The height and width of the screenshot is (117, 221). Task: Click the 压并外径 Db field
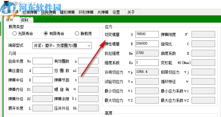[x=88, y=108]
